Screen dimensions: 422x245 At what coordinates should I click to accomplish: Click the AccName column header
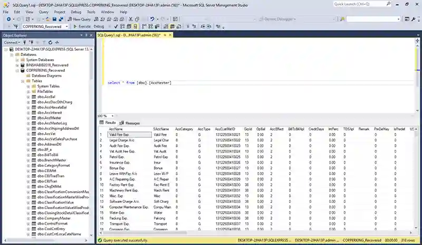tap(130, 129)
